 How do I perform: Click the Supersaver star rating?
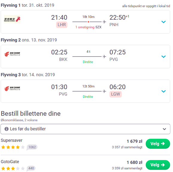click(x=13, y=147)
